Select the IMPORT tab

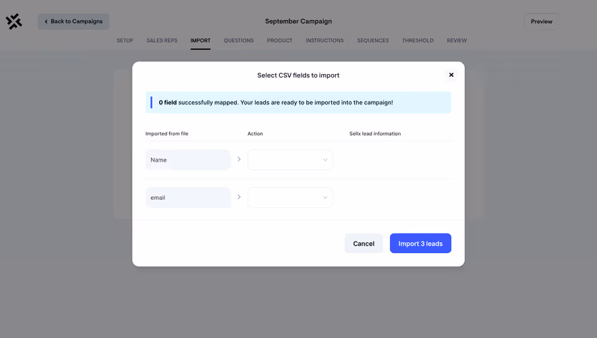[200, 40]
